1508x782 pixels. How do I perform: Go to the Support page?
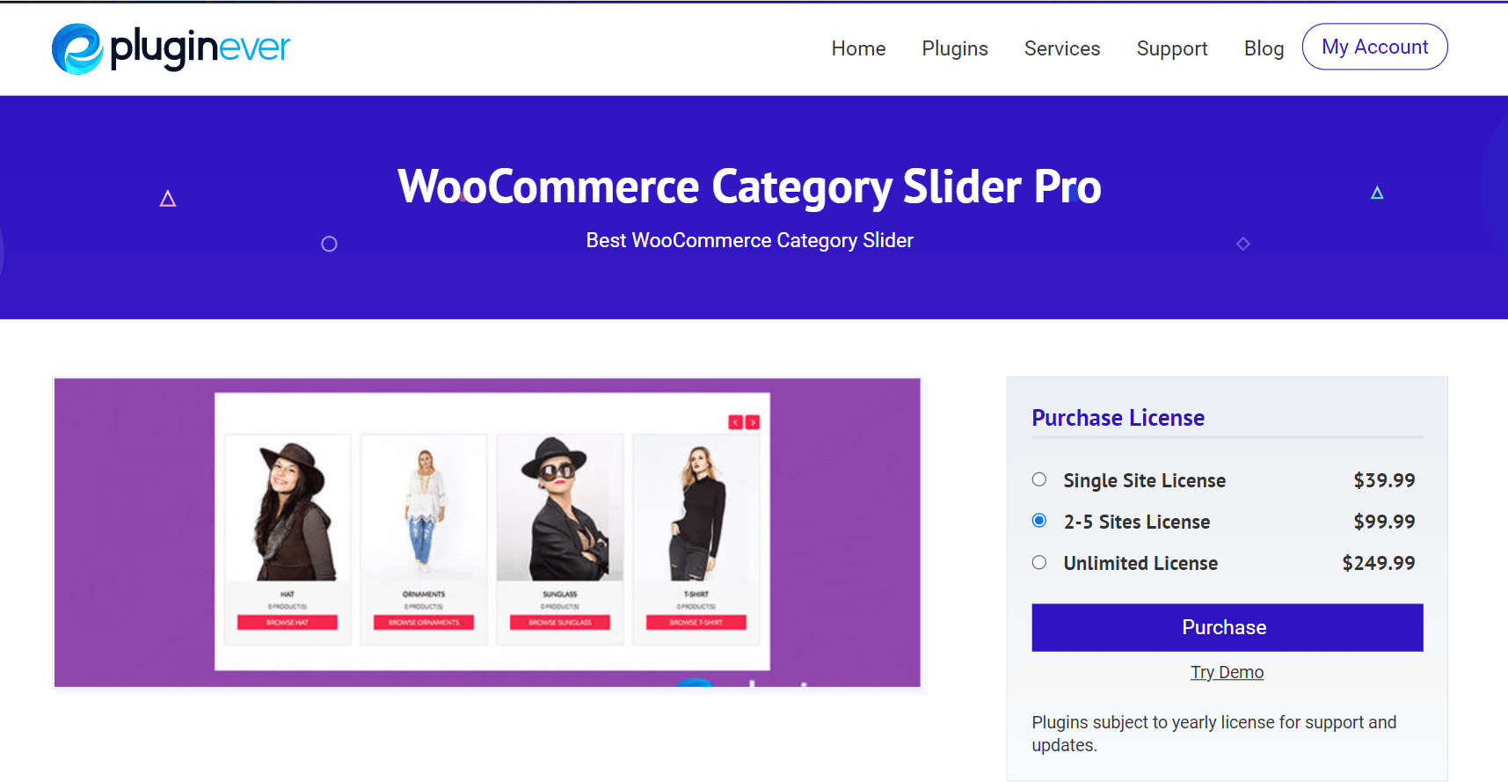pyautogui.click(x=1172, y=48)
